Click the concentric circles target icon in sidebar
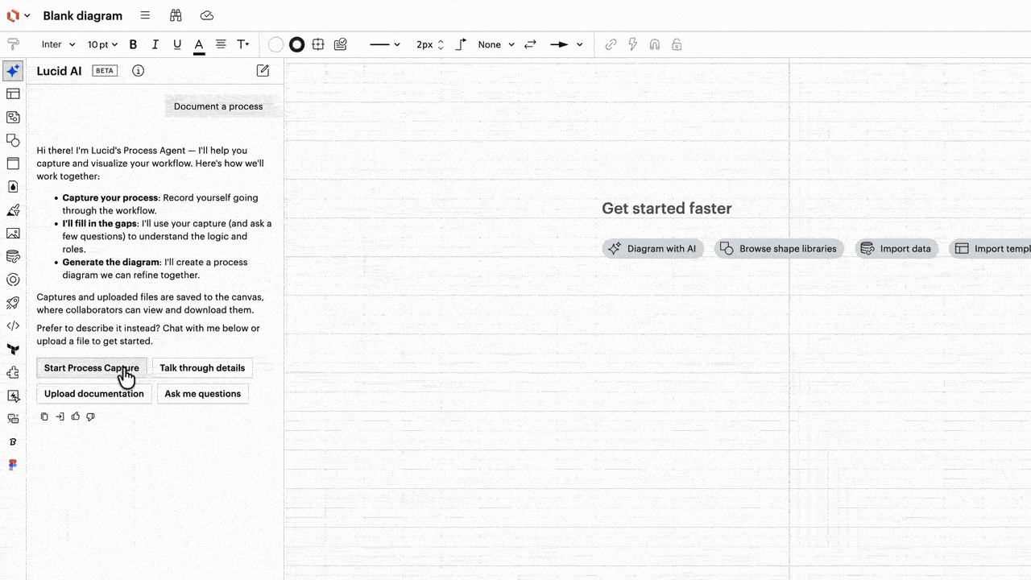The height and width of the screenshot is (580, 1031). (x=13, y=280)
